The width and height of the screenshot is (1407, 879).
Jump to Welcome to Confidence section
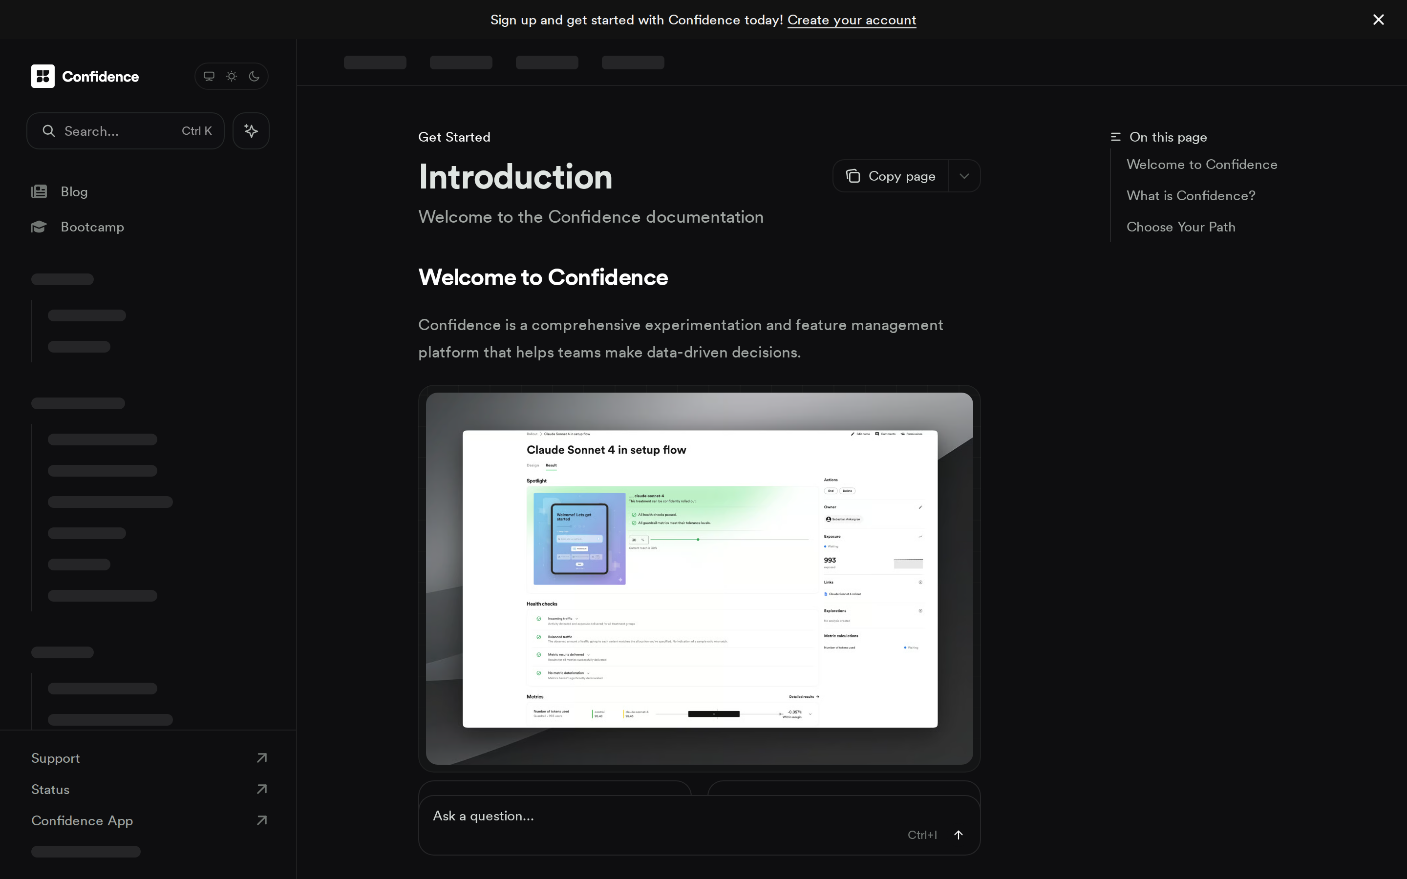coord(1202,165)
